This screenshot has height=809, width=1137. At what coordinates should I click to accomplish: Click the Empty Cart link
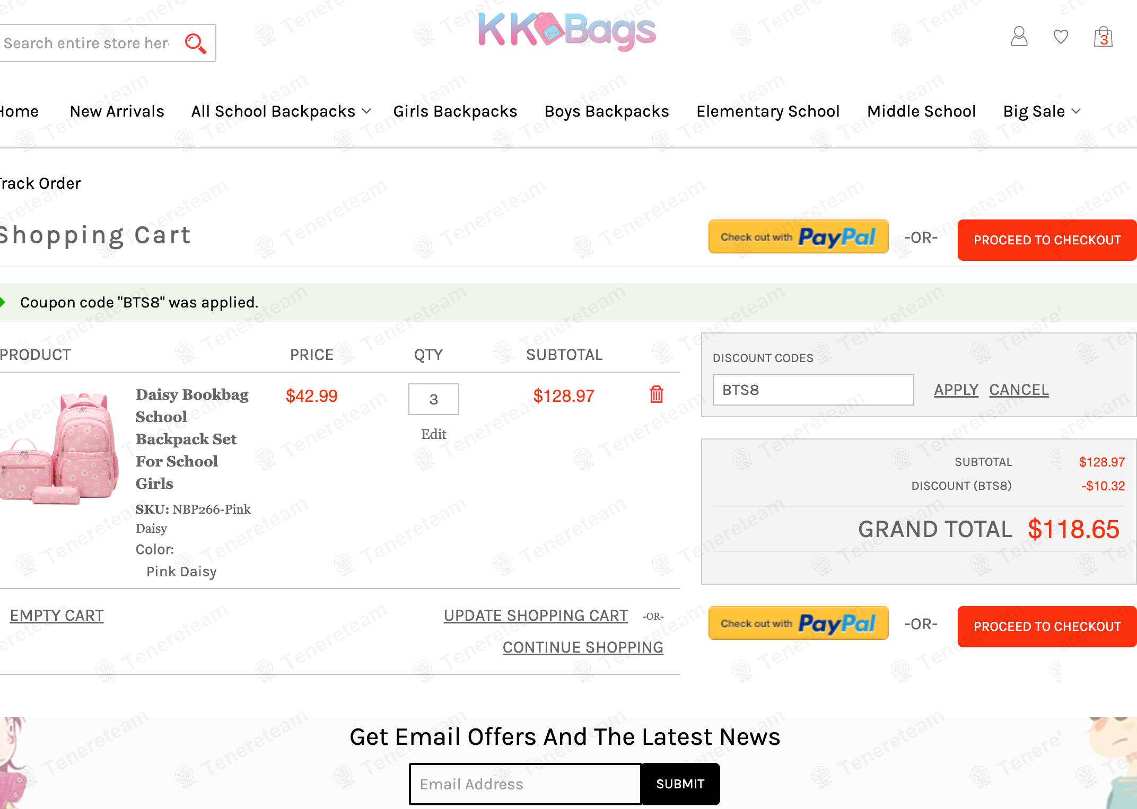point(57,615)
